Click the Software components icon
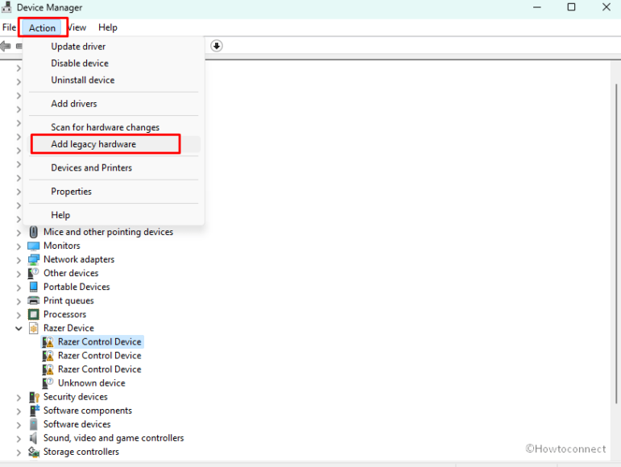 [34, 411]
